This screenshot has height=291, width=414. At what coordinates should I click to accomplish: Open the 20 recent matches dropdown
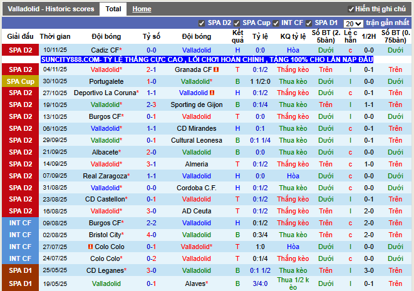coord(353,24)
